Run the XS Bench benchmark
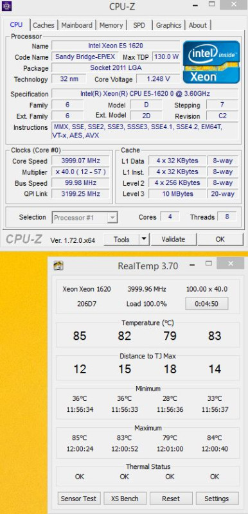Viewport: 248px width, 514px height. click(x=125, y=499)
